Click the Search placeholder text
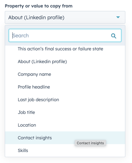This screenshot has width=132, height=163. (20, 36)
